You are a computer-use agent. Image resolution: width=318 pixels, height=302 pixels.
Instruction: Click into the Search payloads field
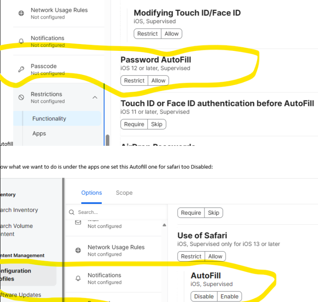pos(117,212)
